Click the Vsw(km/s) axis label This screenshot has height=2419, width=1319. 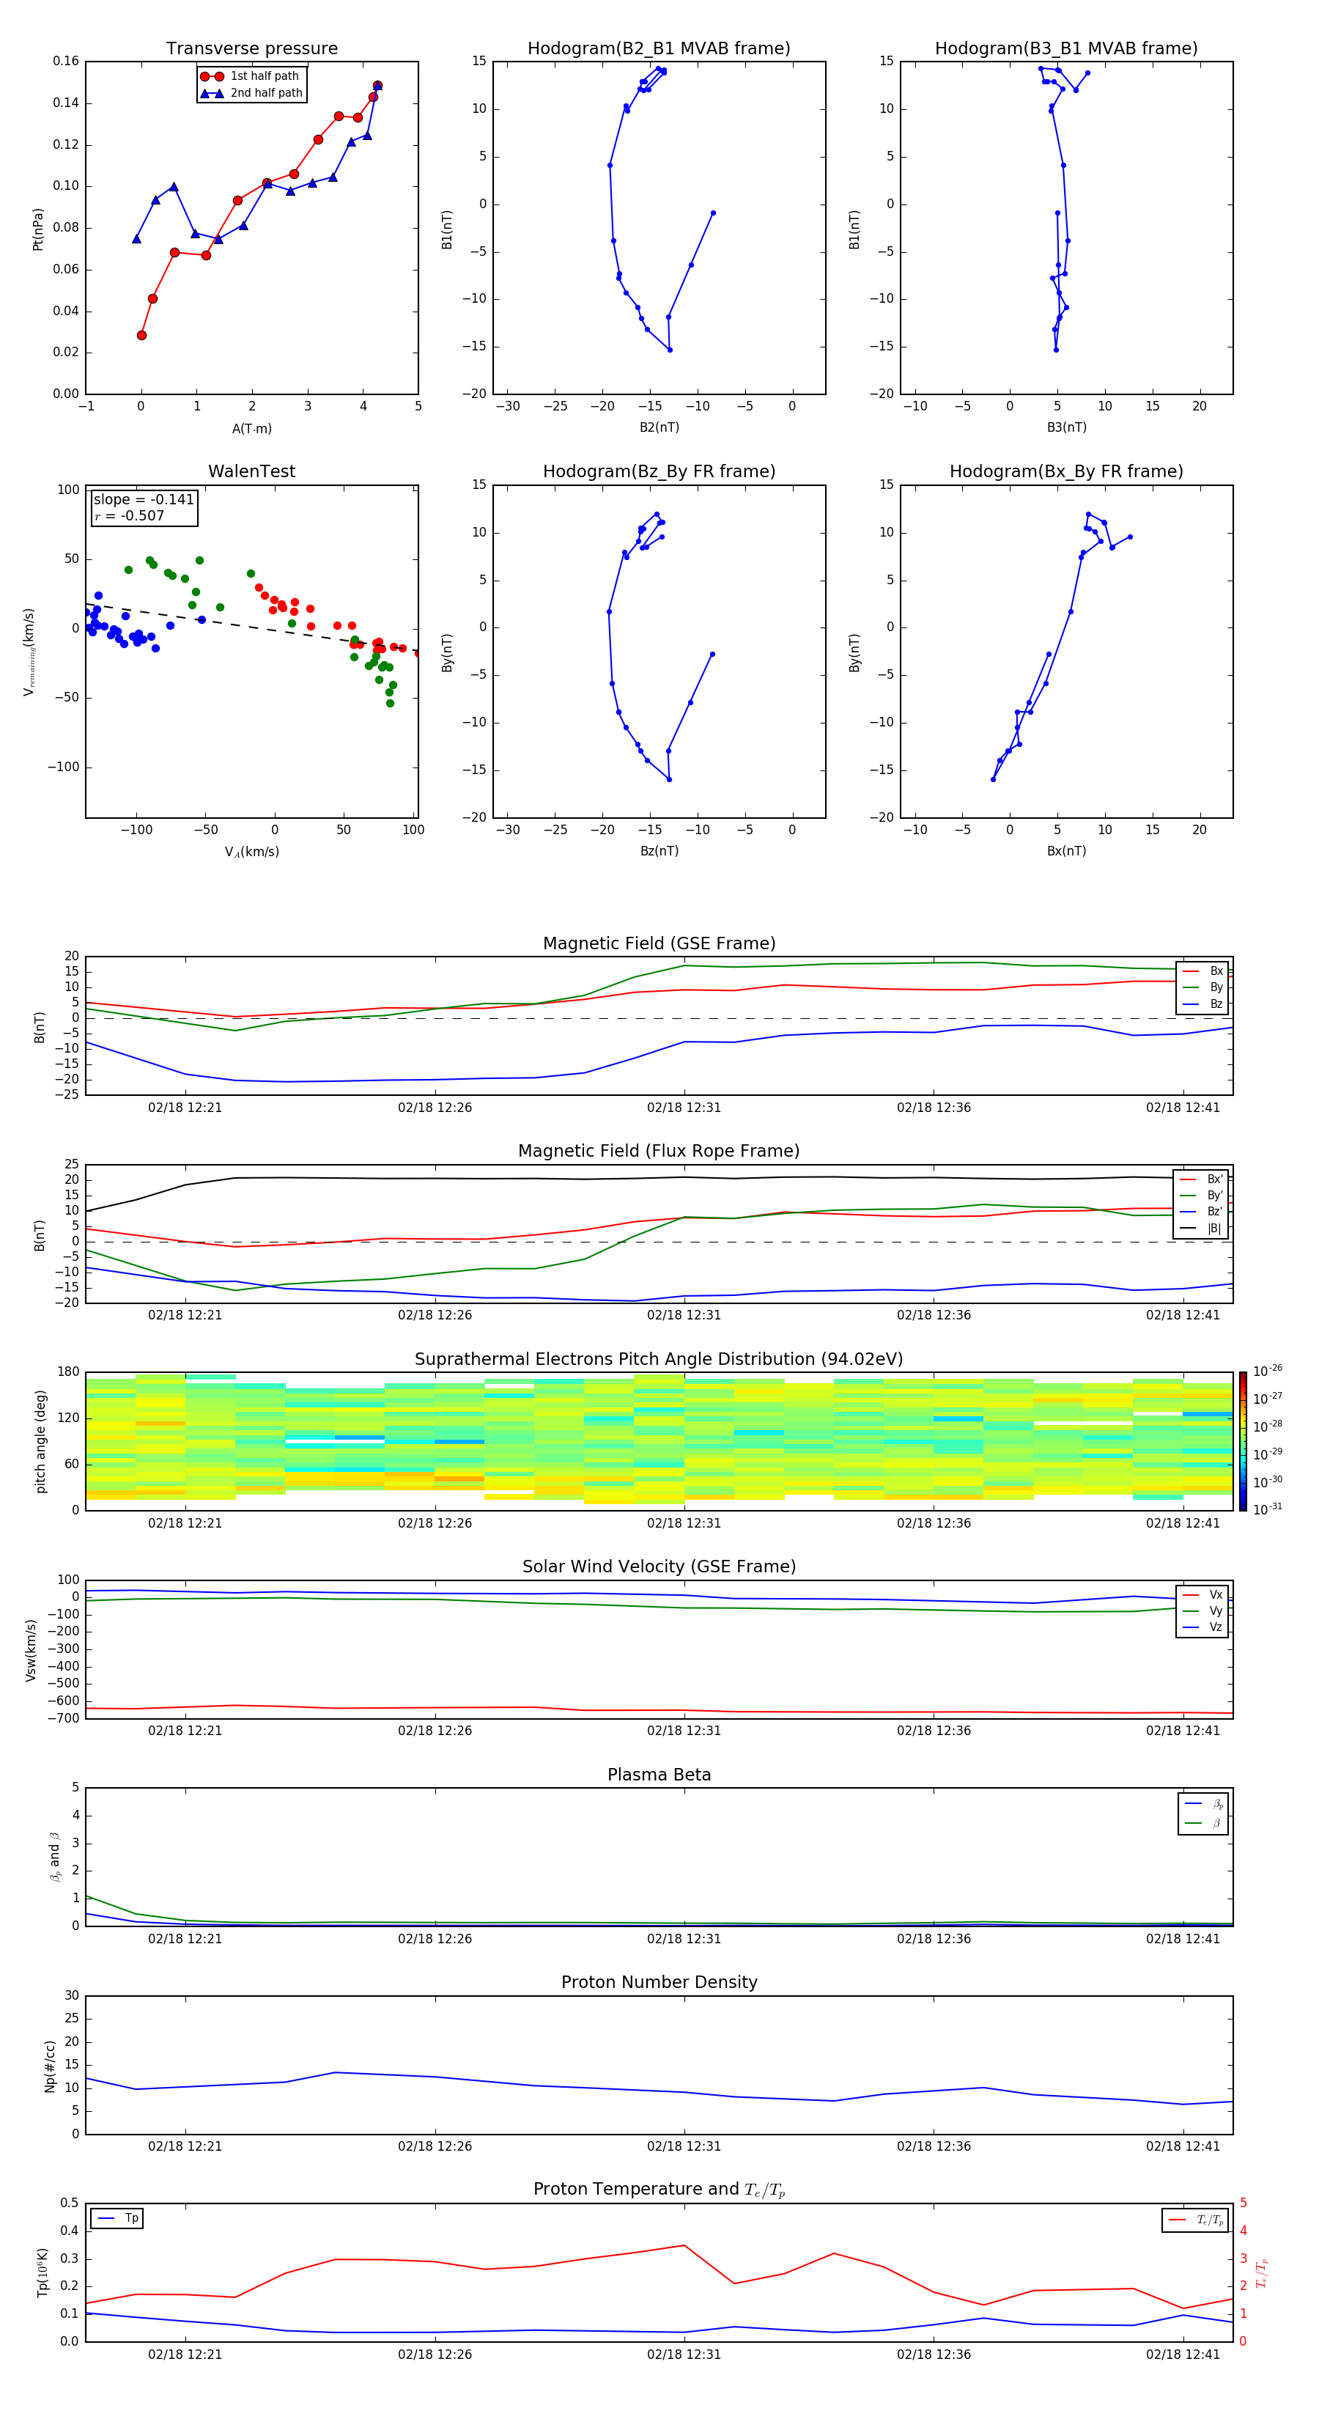[x=31, y=1650]
